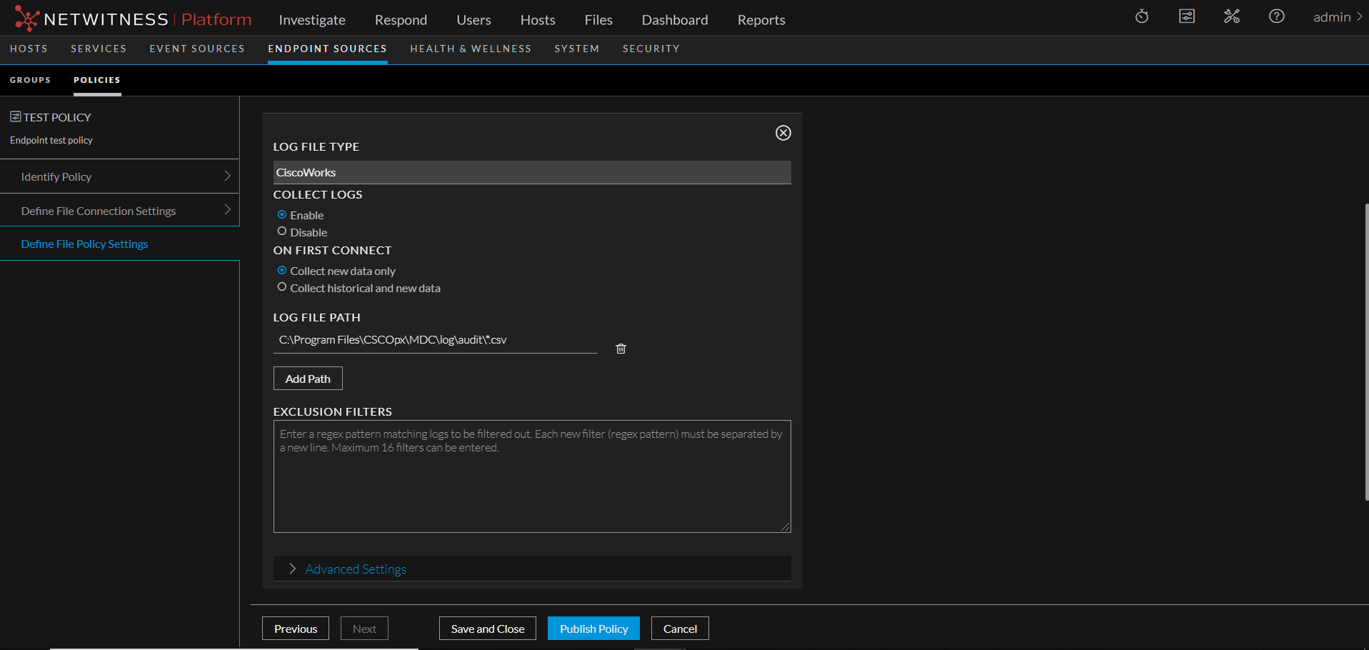Open the notifications panel icon
The image size is (1369, 650).
click(x=1186, y=16)
